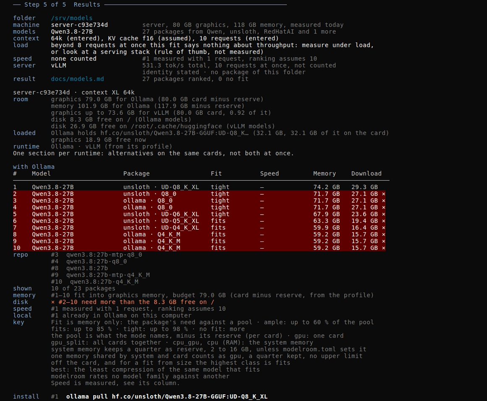Click the 59.9 GB memory value
This screenshot has width=487, height=401.
[x=327, y=228]
